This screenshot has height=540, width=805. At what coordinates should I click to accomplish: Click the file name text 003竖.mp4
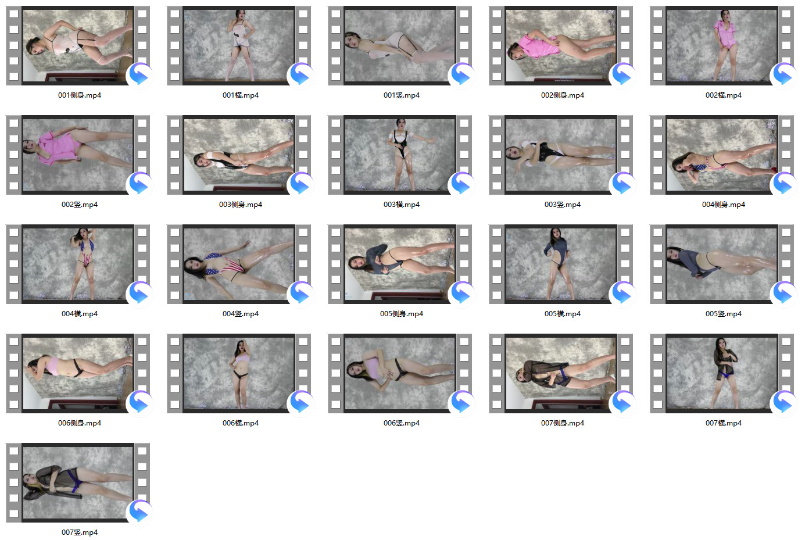563,205
